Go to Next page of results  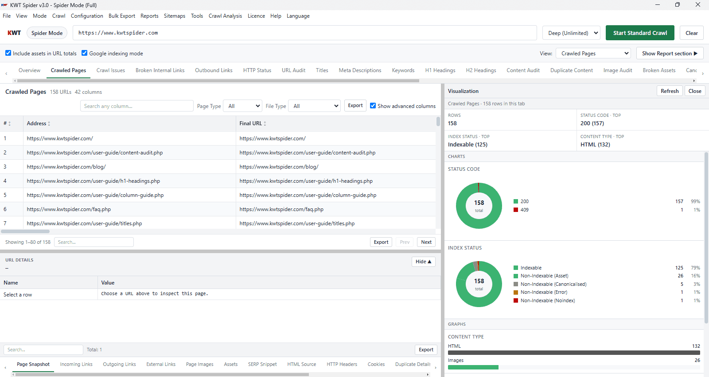[426, 242]
